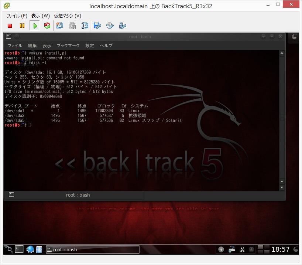Click the desktop toolbox icon beside the terminal
Screen dimensions: 302x265
tap(294, 37)
